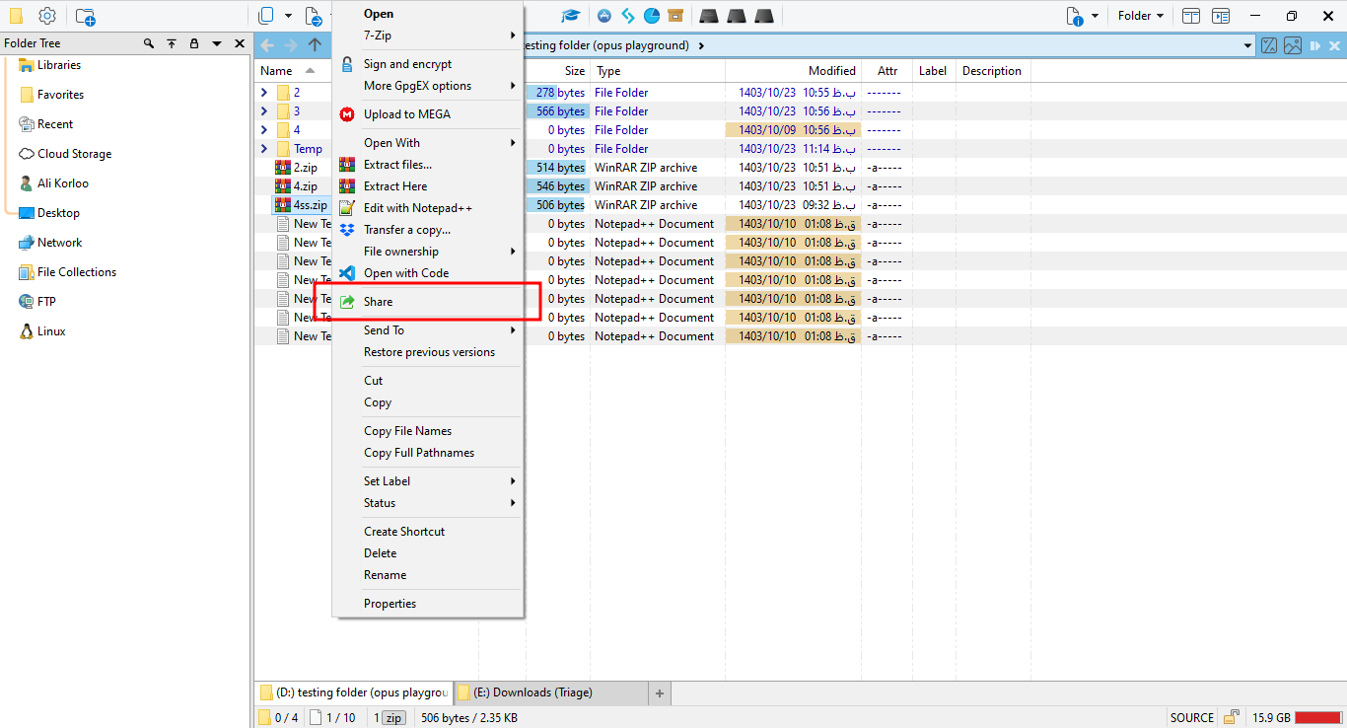Go up to the parent folder

click(315, 45)
